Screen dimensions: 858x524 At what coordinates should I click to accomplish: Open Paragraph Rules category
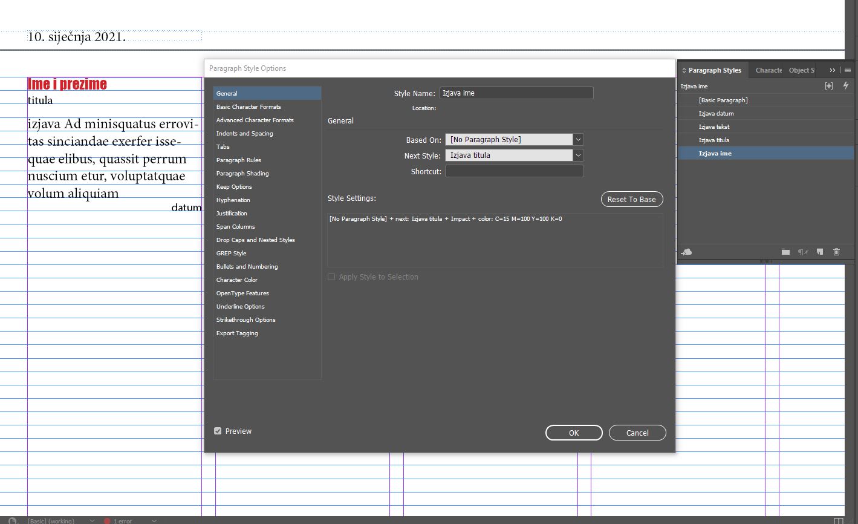[x=267, y=160]
